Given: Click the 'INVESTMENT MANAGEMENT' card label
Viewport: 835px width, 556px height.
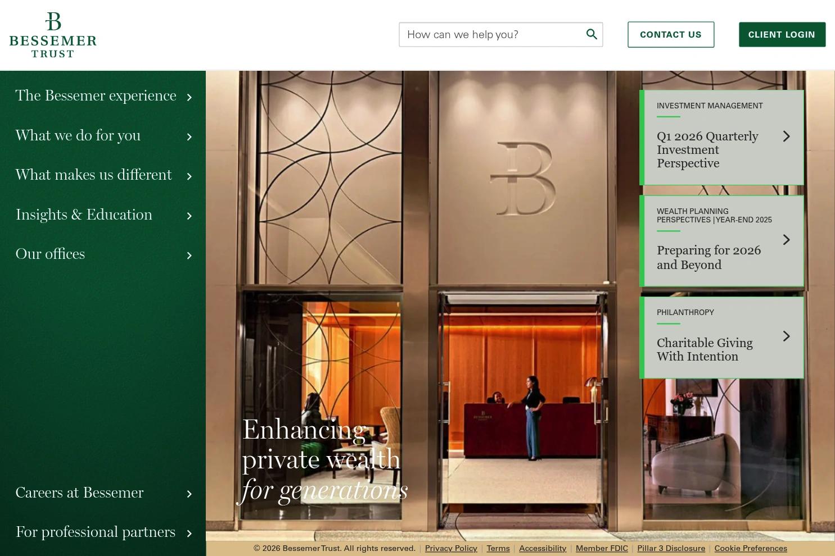Looking at the screenshot, I should pyautogui.click(x=710, y=106).
